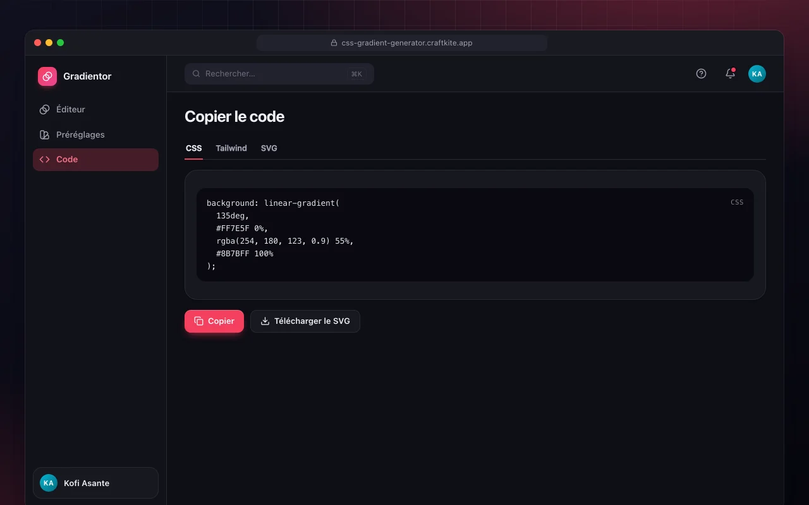
Task: Click the ⌘K shortcut badge
Action: [x=356, y=74]
